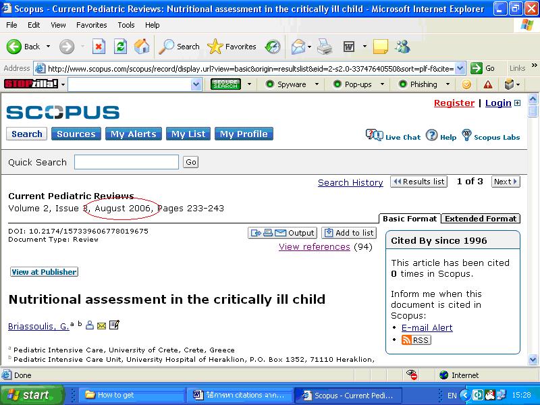
Task: Switch to the How to get taskbar folder
Action: pyautogui.click(x=132, y=395)
